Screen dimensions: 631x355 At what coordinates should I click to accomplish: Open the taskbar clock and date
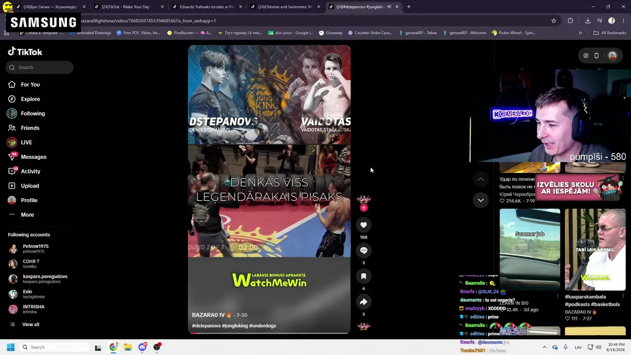click(615, 347)
